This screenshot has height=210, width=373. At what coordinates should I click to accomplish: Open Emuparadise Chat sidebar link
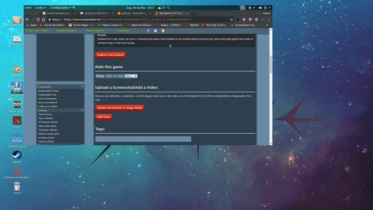click(47, 94)
